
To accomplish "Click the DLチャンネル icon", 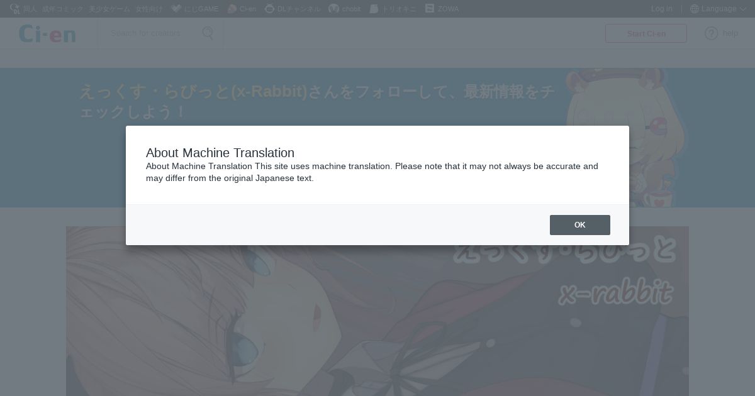I will [269, 9].
